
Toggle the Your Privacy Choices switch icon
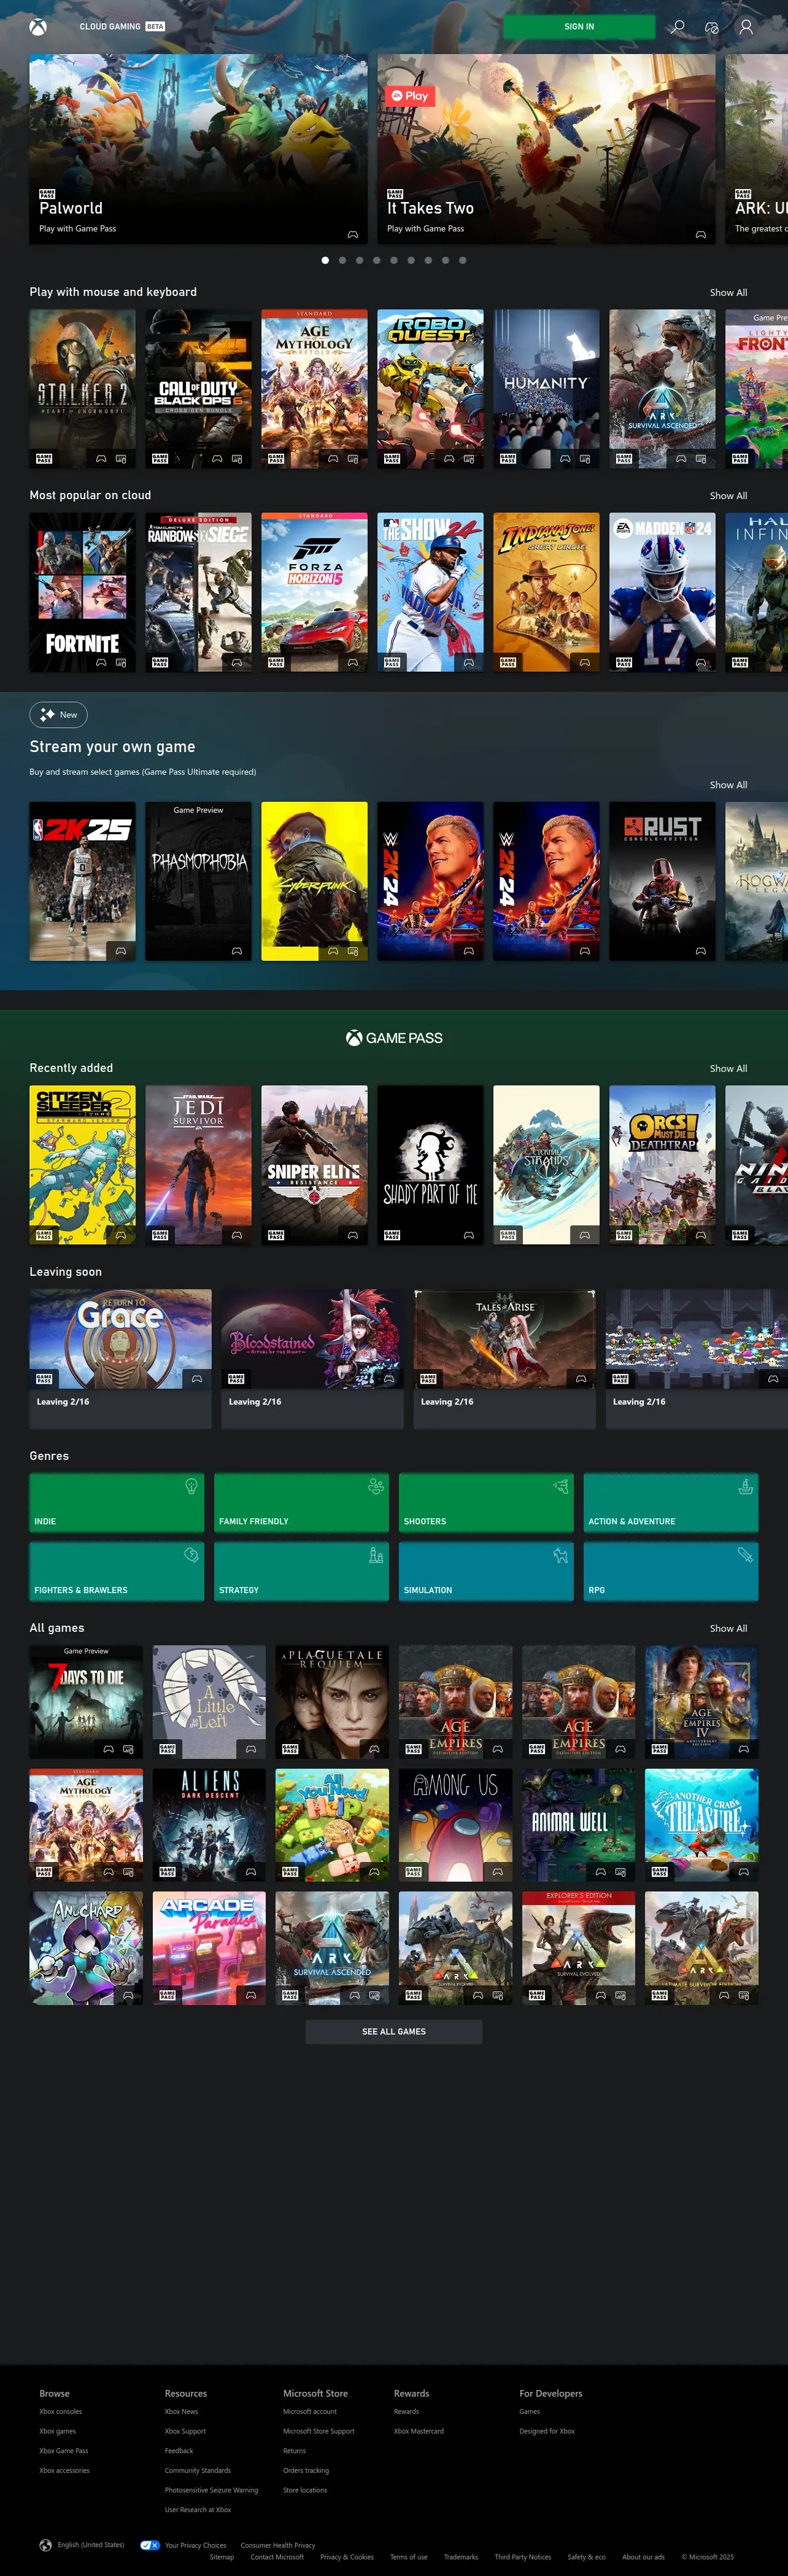[150, 2545]
